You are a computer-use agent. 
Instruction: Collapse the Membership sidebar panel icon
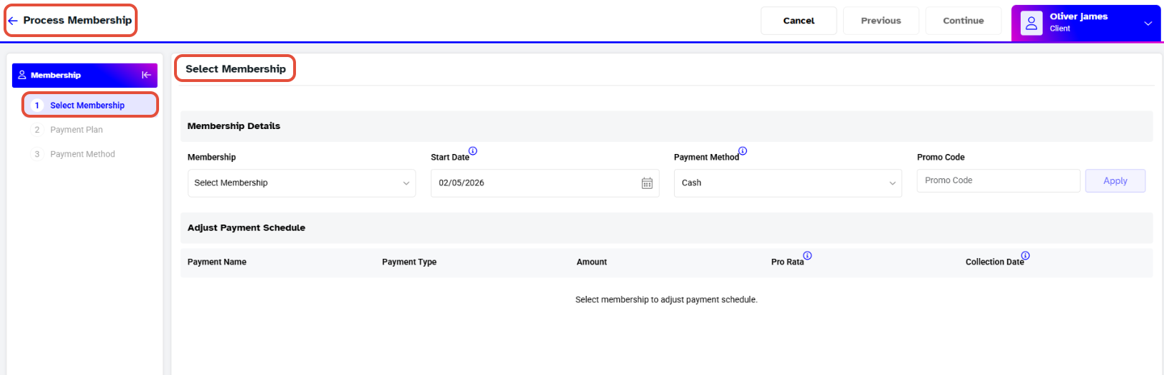[146, 75]
